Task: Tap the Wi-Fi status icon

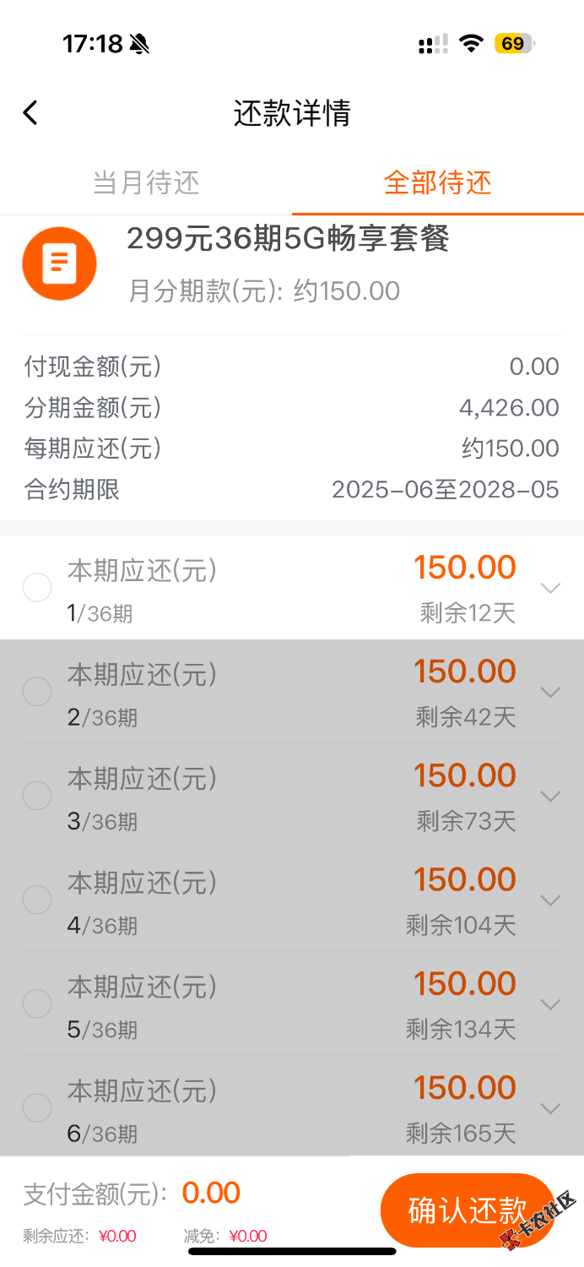Action: [470, 44]
